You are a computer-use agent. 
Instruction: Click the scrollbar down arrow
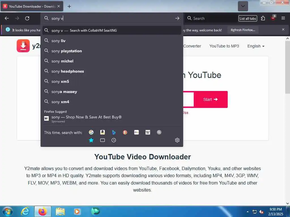tap(287, 203)
